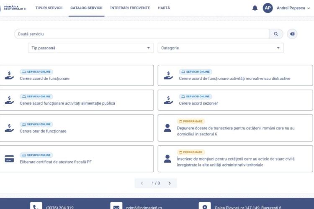The width and height of the screenshot is (314, 209).
Task: Click the phone number (0376) 204 319
Action: [60, 207]
